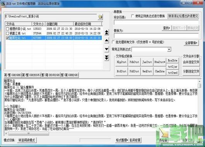Click the progress bar at bottom center
205x147 pixels.
click(95, 140)
